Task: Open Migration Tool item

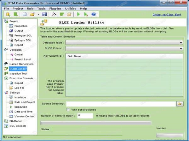Action: (18, 74)
